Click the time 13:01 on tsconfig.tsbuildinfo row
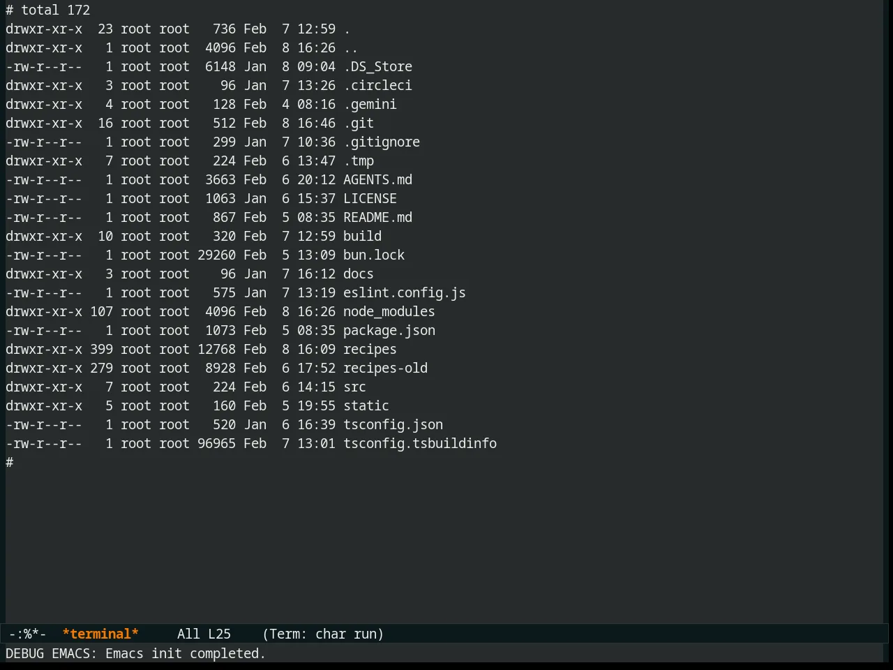This screenshot has height=670, width=893. (316, 444)
